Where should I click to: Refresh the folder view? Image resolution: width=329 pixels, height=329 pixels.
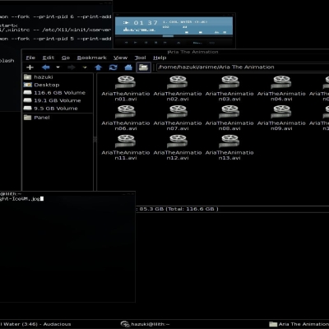click(114, 67)
